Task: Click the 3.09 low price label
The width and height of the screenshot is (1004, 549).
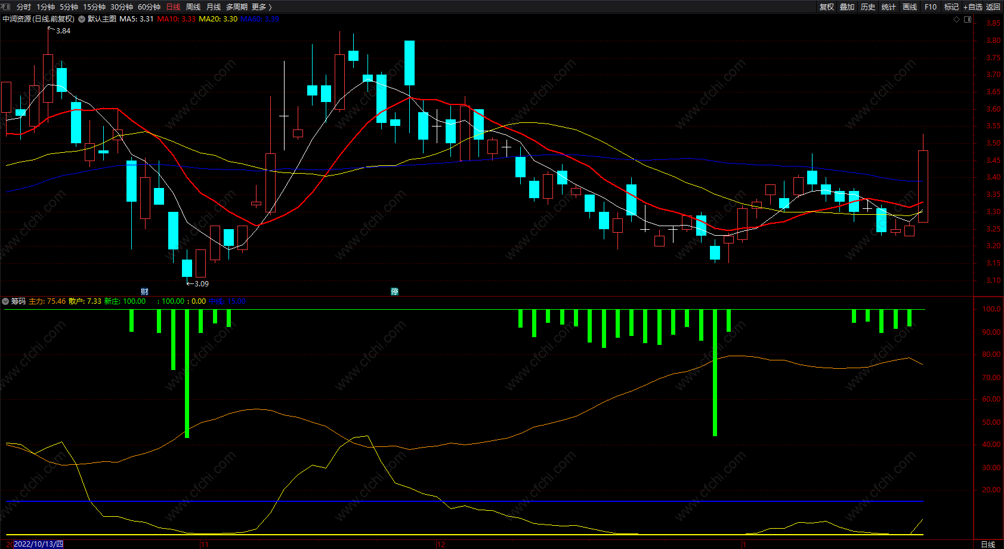Action: [202, 284]
